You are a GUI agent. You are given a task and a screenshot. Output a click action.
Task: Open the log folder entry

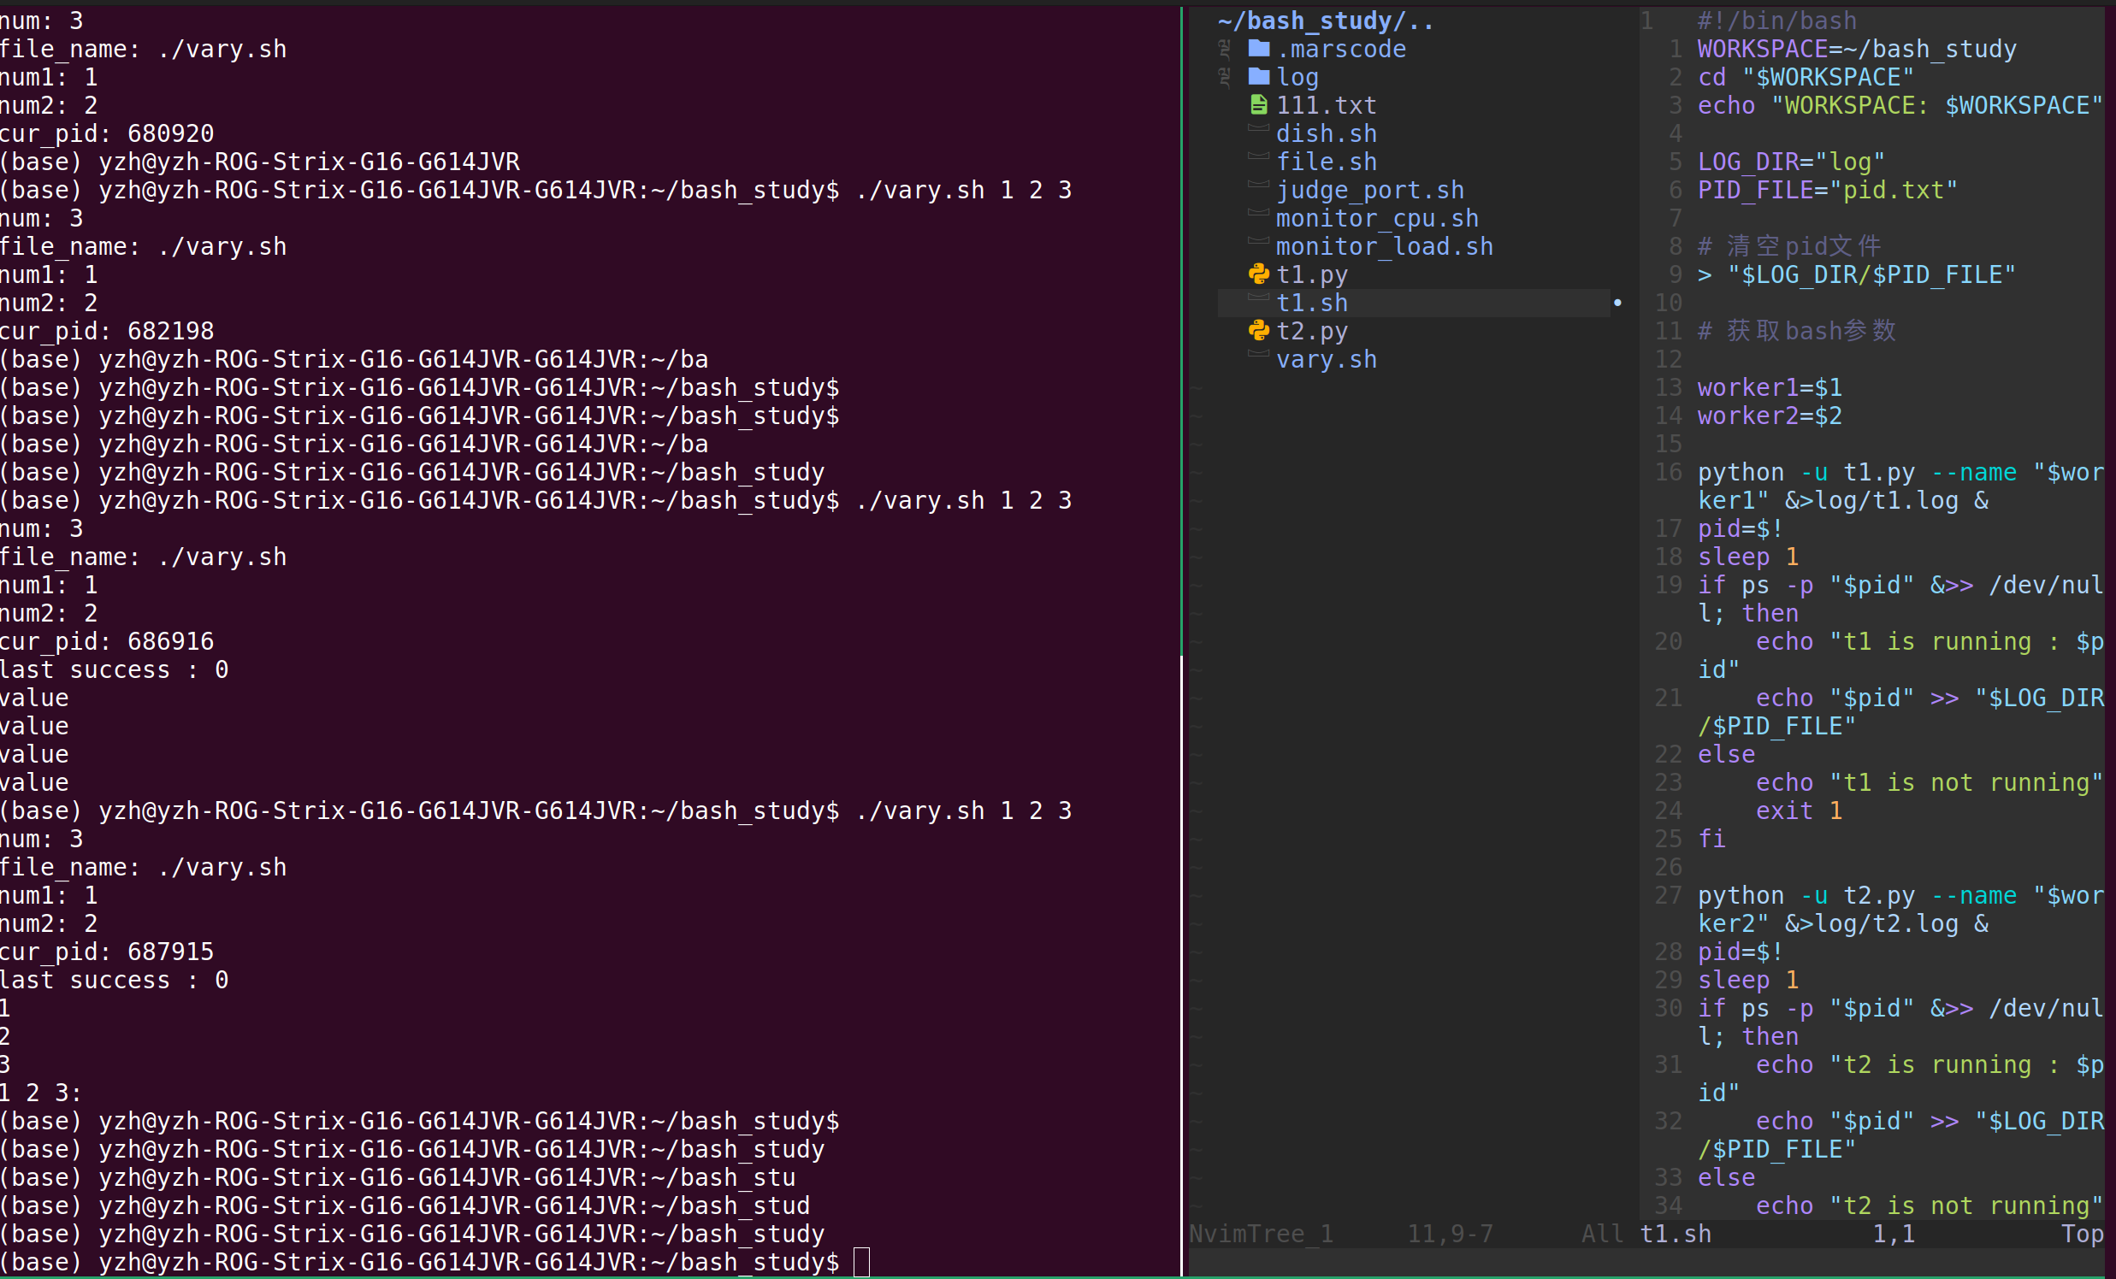(x=1297, y=77)
